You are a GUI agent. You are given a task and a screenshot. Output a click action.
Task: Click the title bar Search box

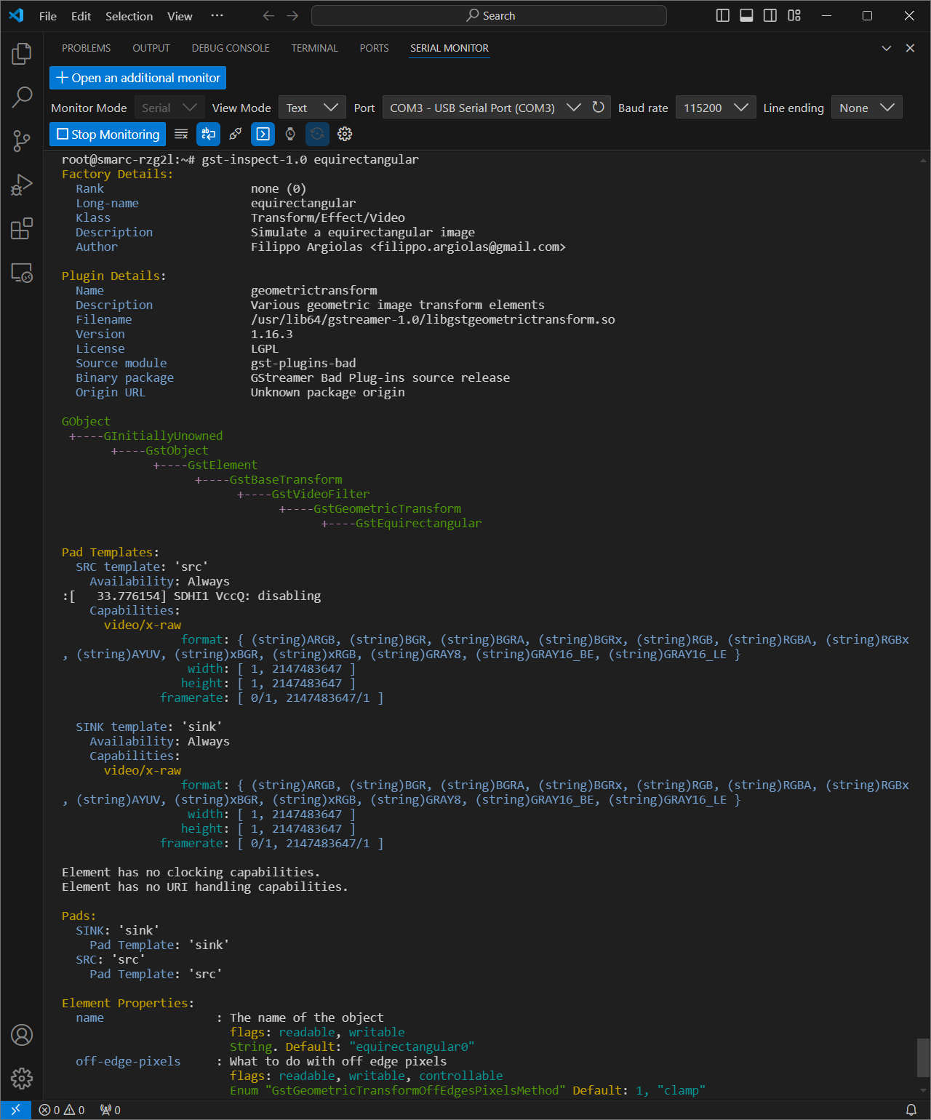[x=489, y=16]
